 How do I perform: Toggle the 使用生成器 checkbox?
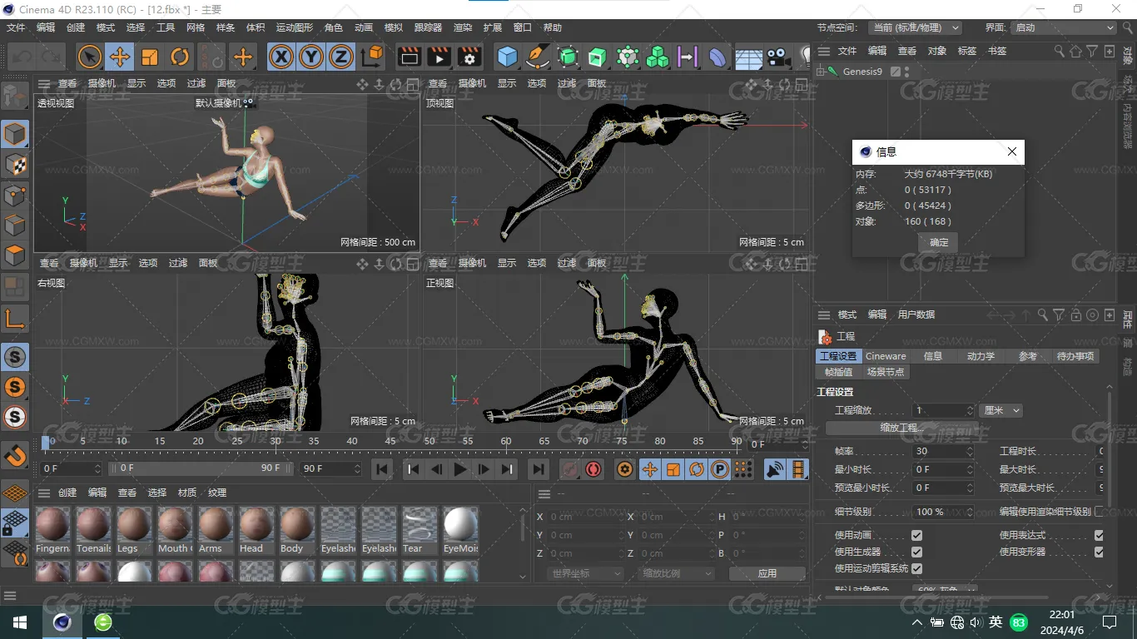click(916, 552)
